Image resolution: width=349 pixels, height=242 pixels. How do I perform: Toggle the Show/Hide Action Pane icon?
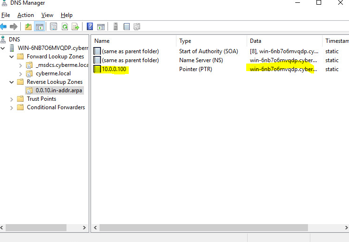(x=100, y=27)
